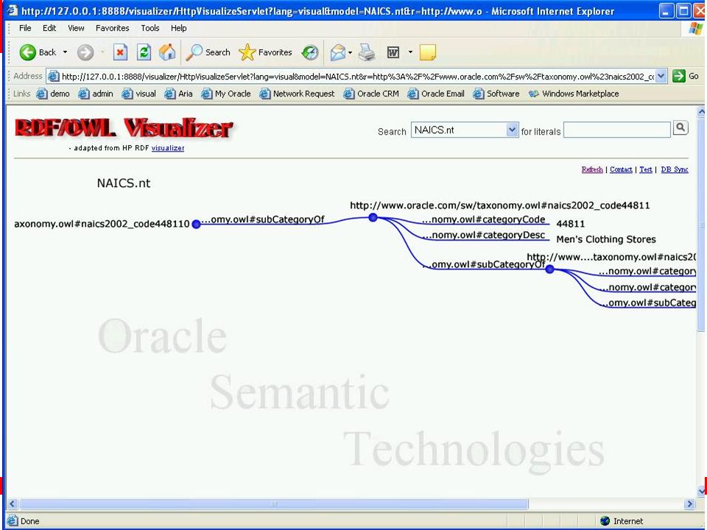Stop page loading with red X icon
The height and width of the screenshot is (530, 707).
pyautogui.click(x=120, y=52)
